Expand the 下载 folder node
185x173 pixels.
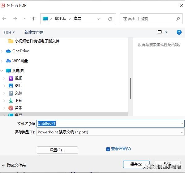(x=4, y=101)
